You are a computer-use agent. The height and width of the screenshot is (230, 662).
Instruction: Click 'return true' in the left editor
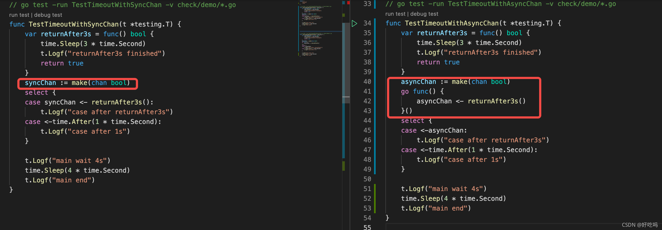coord(62,63)
